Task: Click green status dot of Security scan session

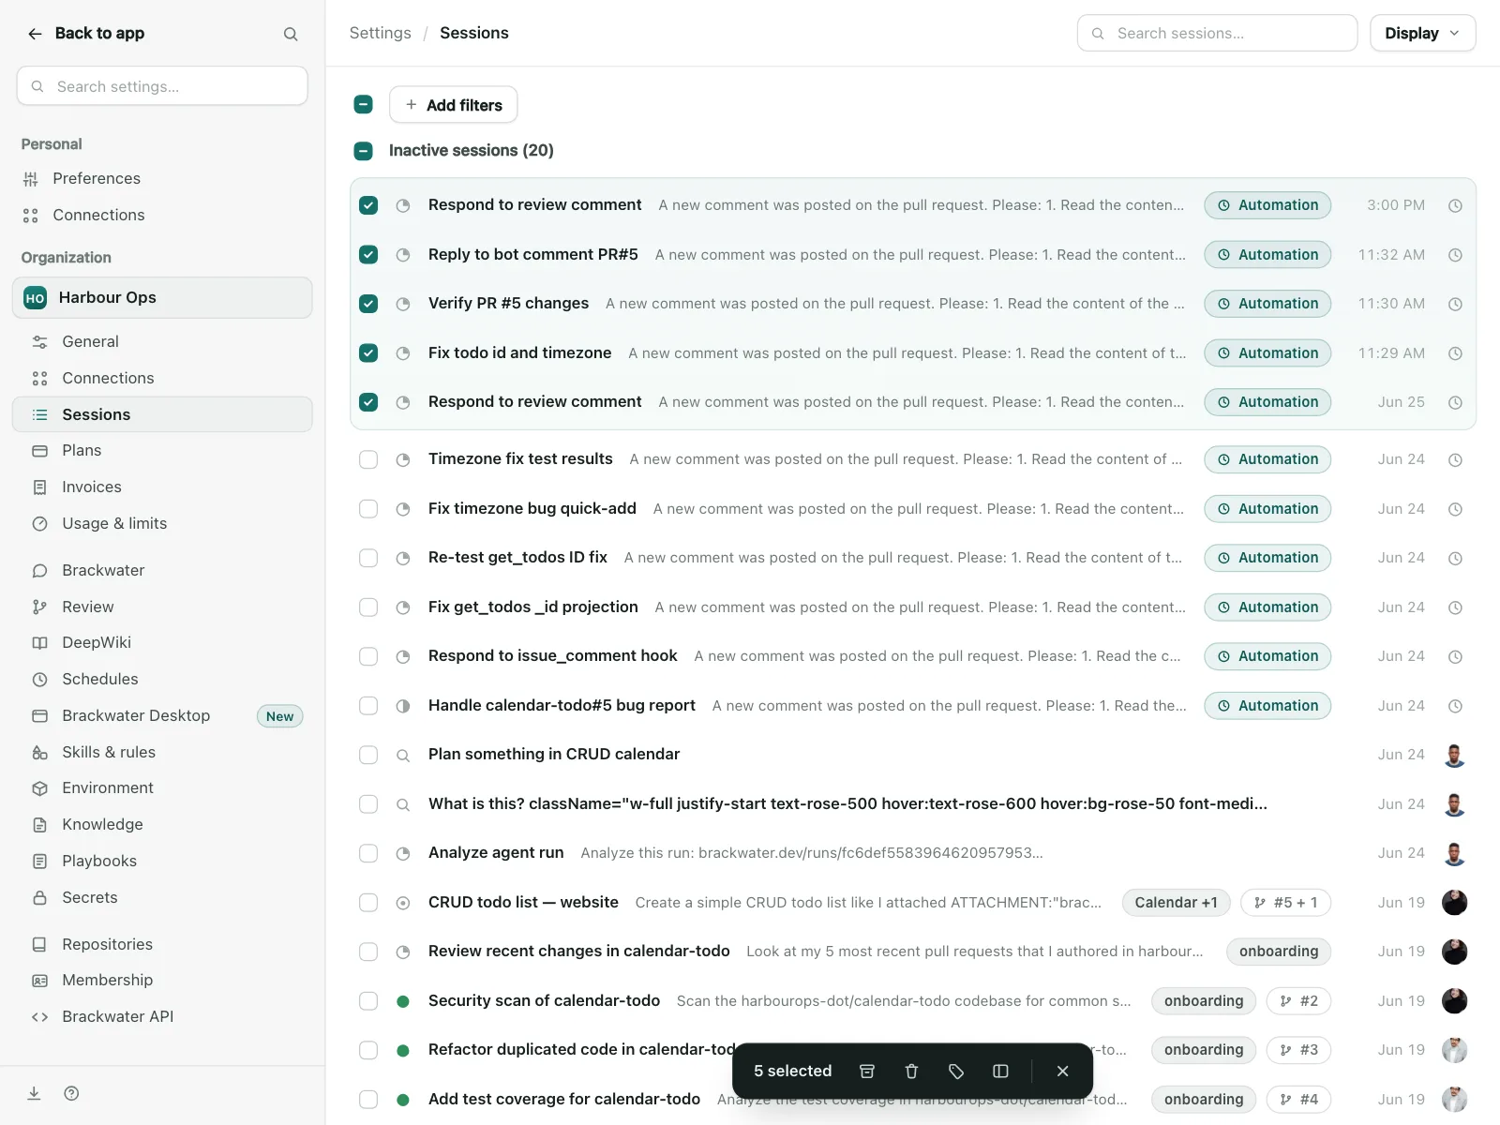Action: coord(403,1001)
